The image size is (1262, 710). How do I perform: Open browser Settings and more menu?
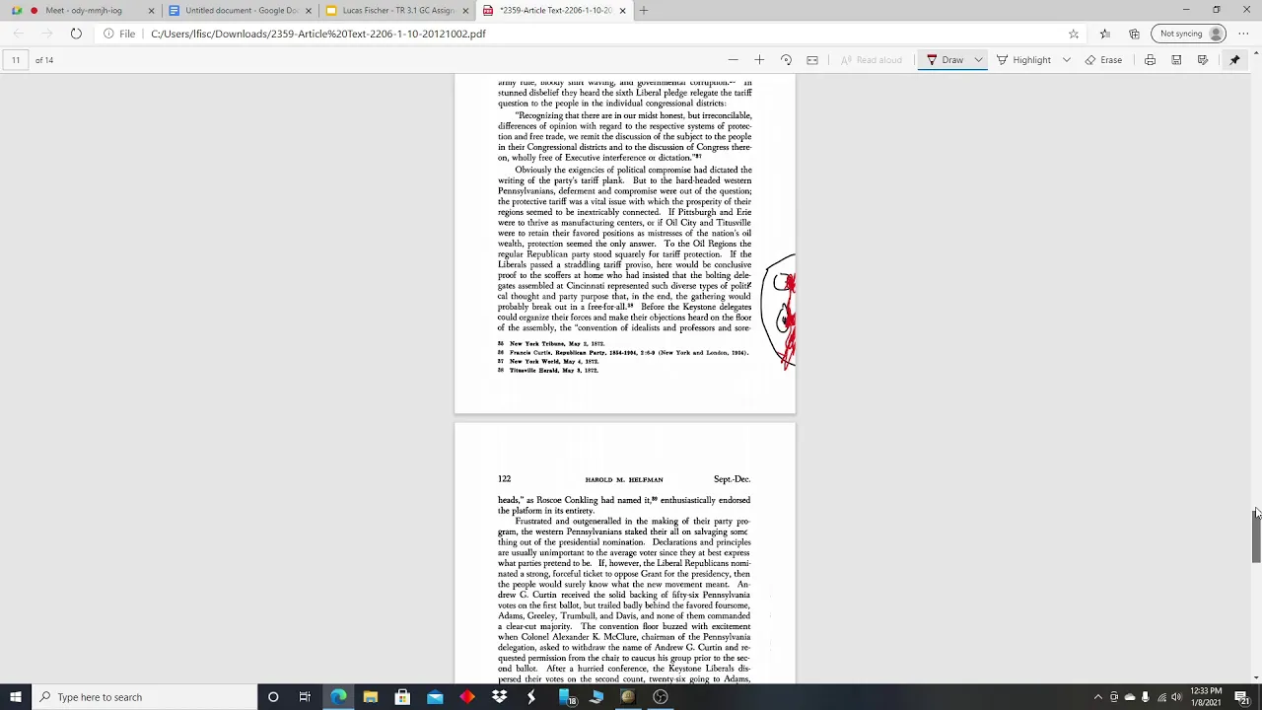click(1242, 34)
